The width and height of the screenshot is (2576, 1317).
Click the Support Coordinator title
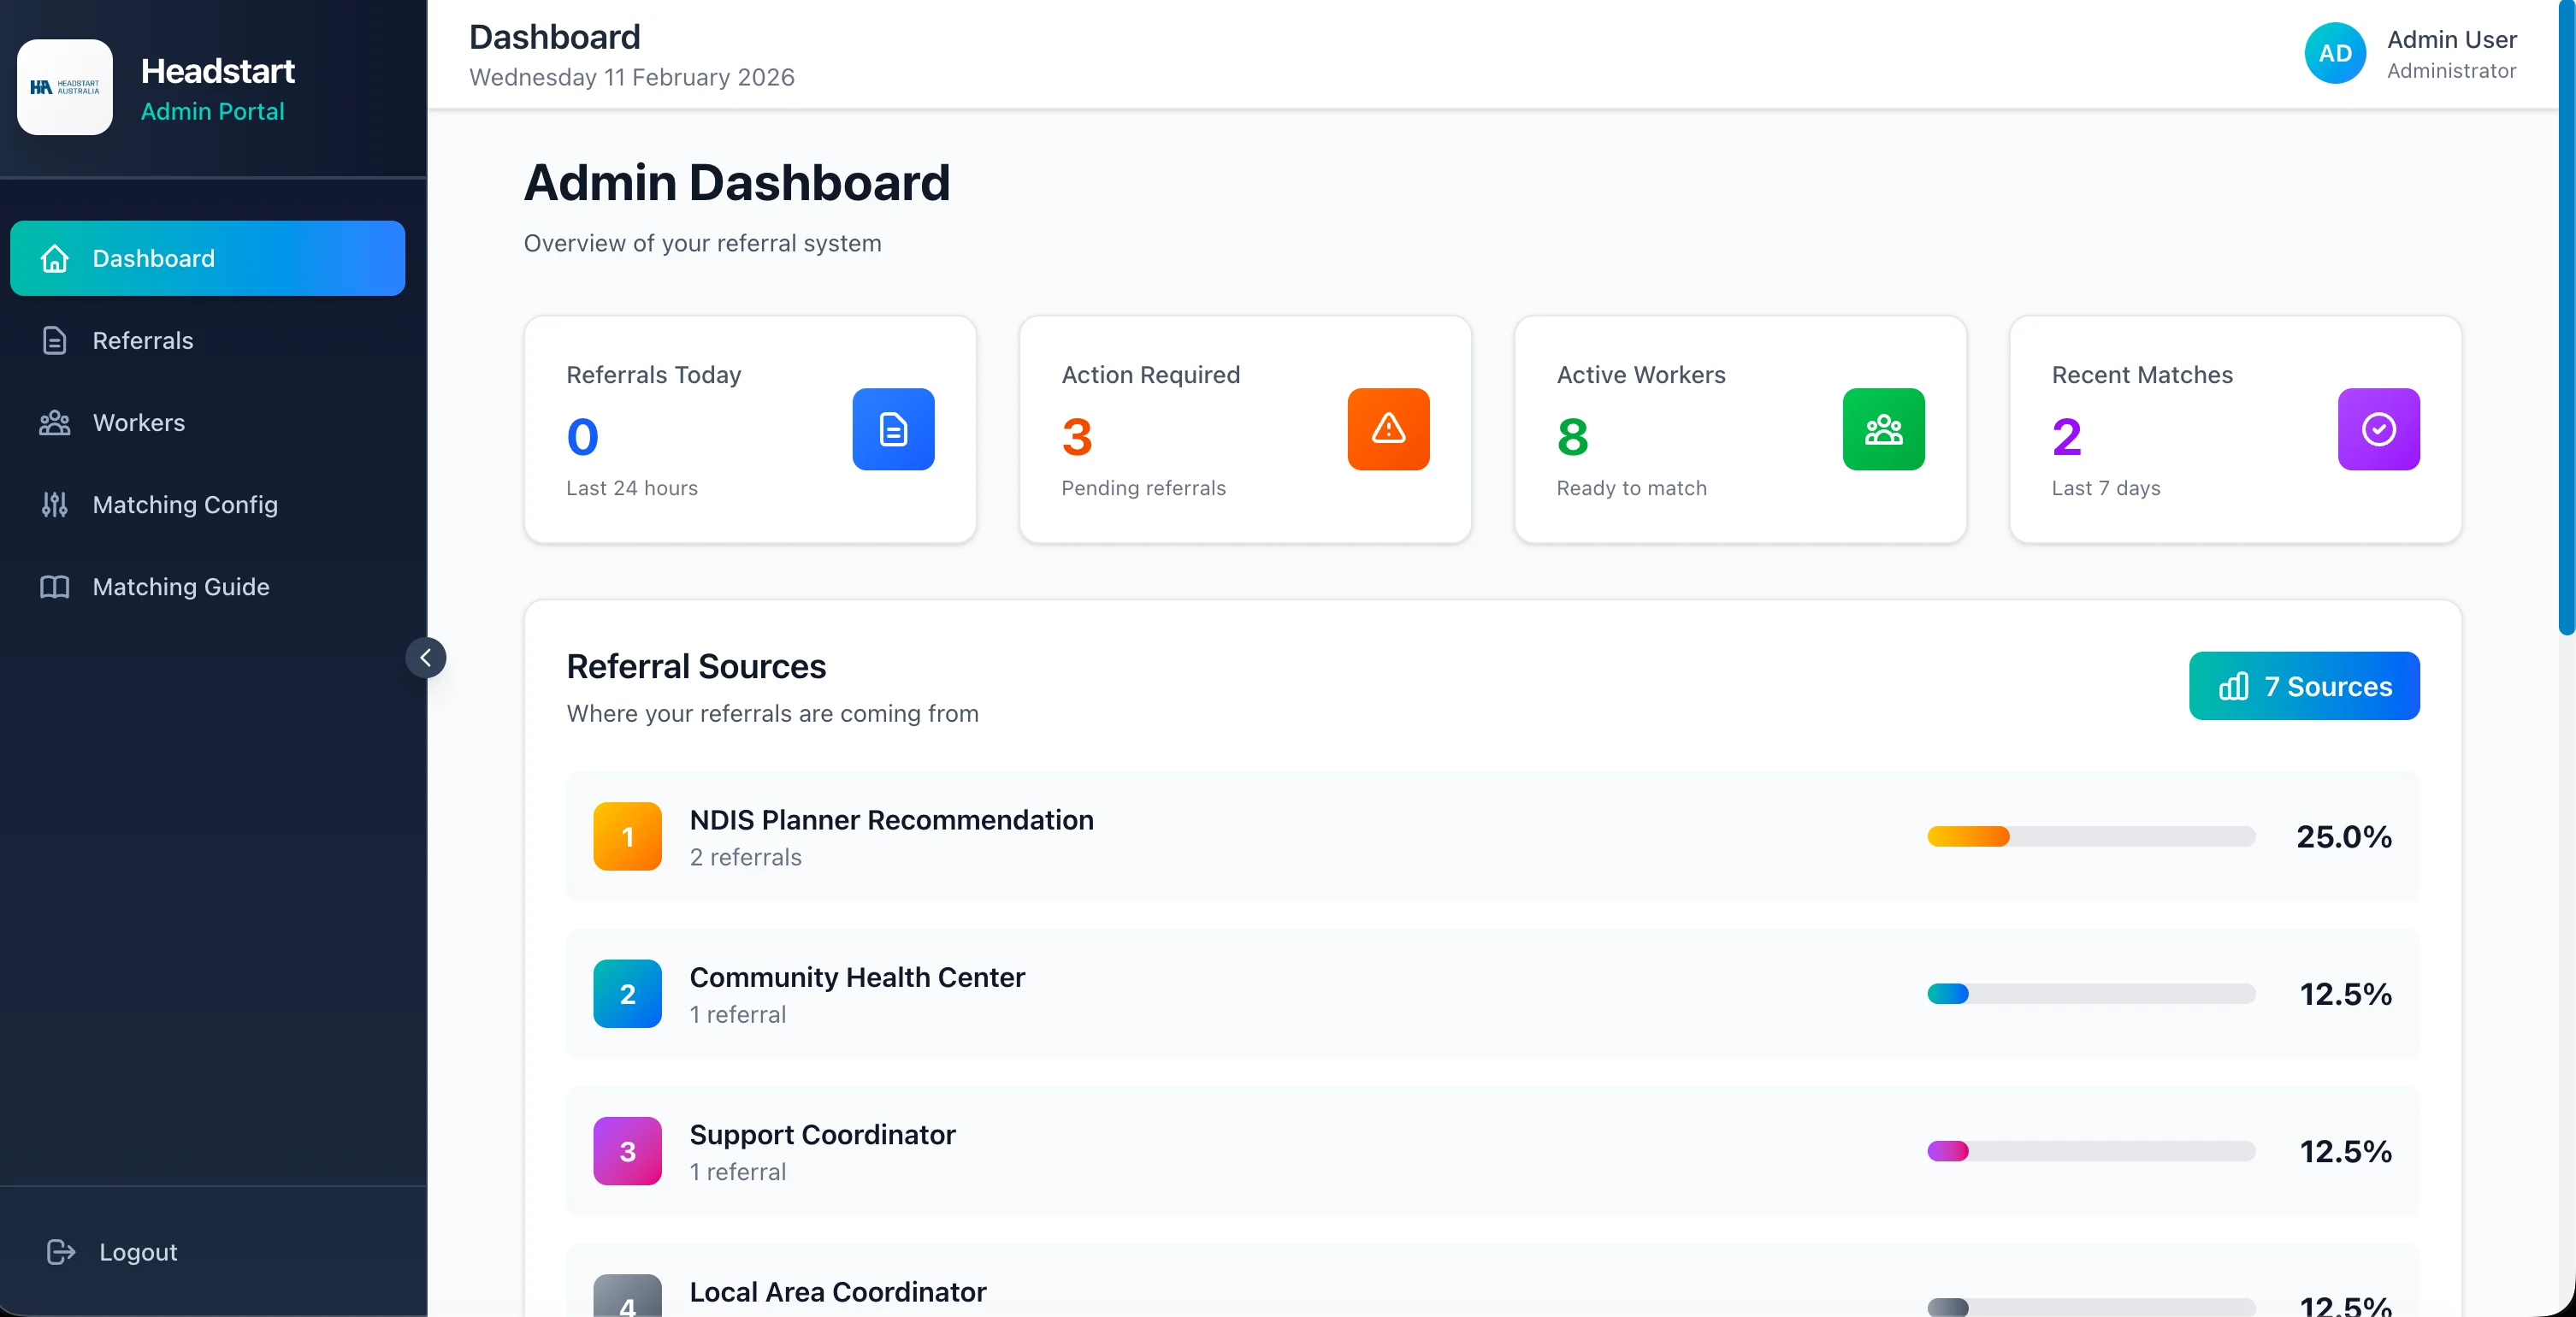click(x=822, y=1134)
